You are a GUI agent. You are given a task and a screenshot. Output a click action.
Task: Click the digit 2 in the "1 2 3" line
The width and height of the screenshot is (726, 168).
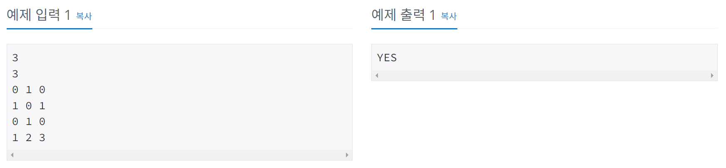(x=29, y=138)
